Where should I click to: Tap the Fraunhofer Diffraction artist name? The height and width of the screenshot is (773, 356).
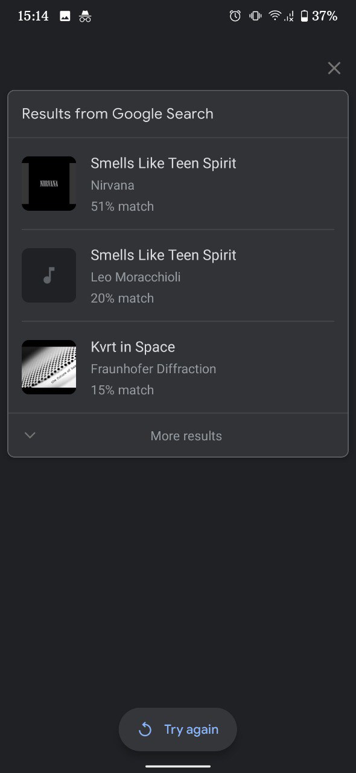(x=153, y=368)
